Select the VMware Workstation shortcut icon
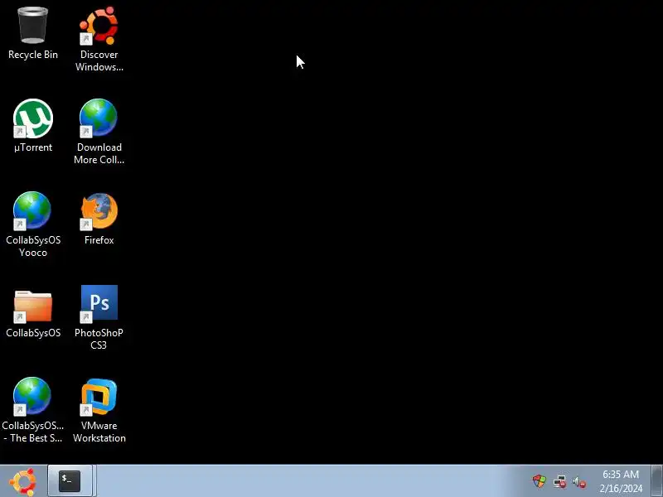Screen dimensions: 663x497 [99, 397]
